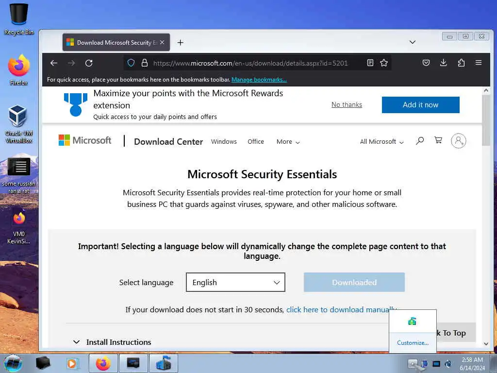Show the Firefox downloads panel
Screen dimensions: 497x373
(444, 63)
